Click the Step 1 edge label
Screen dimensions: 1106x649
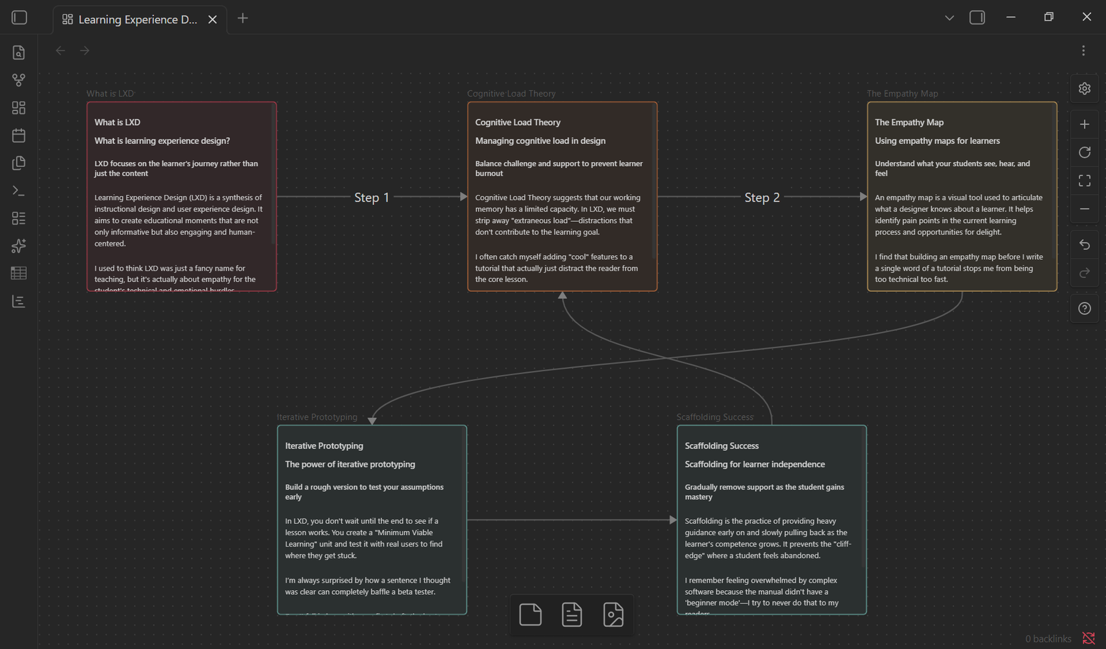click(371, 198)
